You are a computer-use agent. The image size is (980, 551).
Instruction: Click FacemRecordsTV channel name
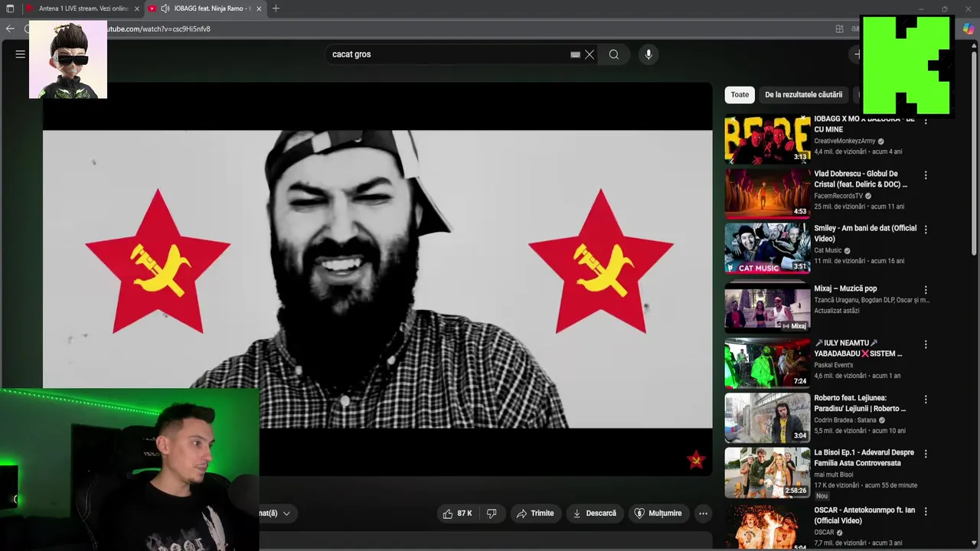pos(838,196)
